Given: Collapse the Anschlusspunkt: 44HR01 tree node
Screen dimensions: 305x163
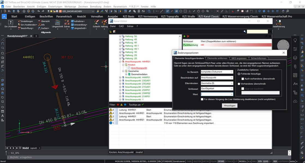Looking at the screenshot, I should click(x=120, y=62).
